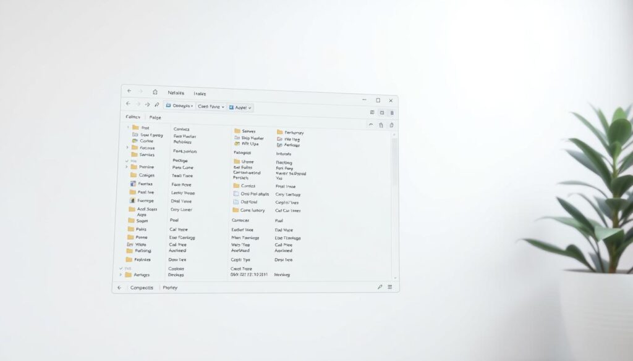Screen dimensions: 633x361
Task: Click the sort order icon above the file list
Action: point(372,125)
